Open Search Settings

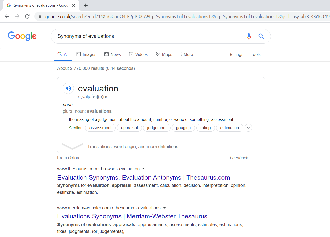tap(236, 54)
